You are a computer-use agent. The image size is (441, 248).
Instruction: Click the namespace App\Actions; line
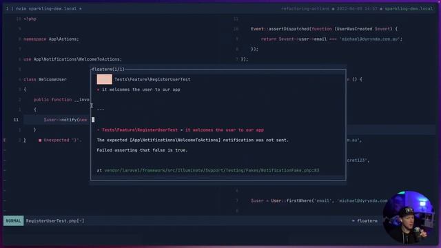51,39
